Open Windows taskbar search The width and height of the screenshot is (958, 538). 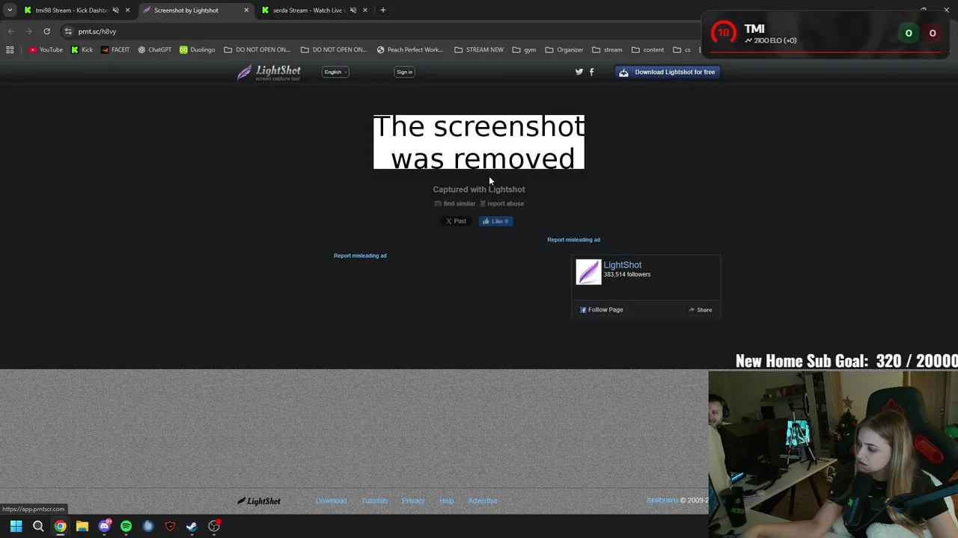[38, 526]
